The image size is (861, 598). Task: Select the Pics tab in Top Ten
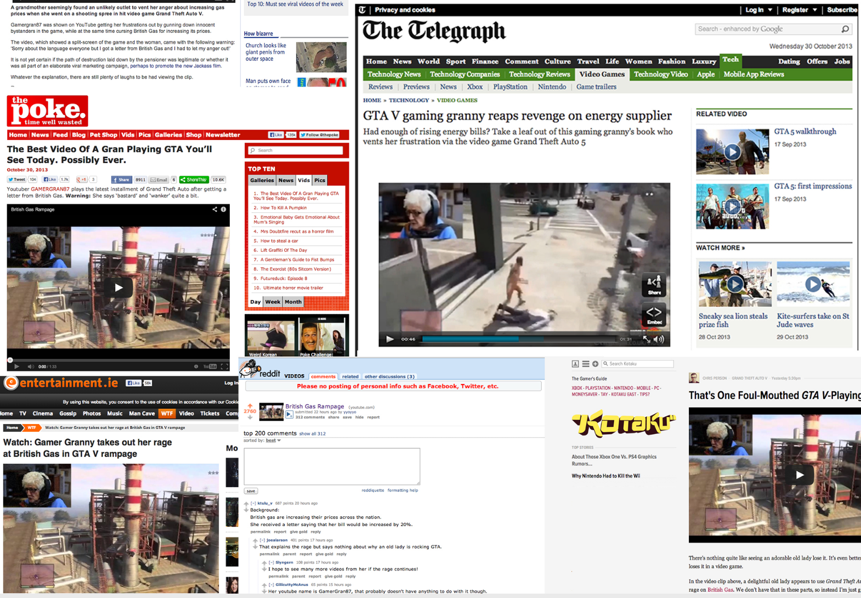[320, 180]
